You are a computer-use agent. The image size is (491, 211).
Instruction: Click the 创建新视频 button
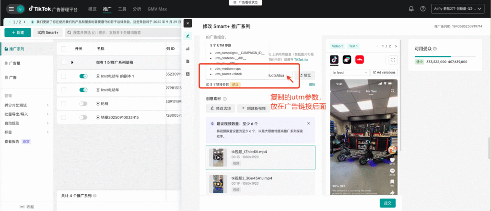point(254,109)
